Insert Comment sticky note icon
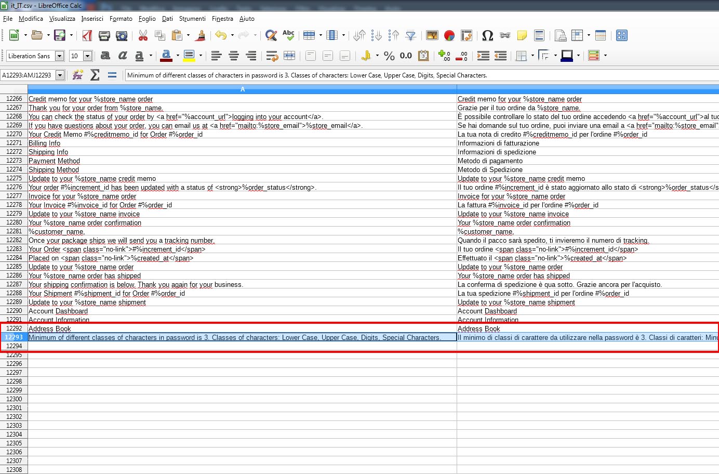The width and height of the screenshot is (719, 474). click(522, 35)
